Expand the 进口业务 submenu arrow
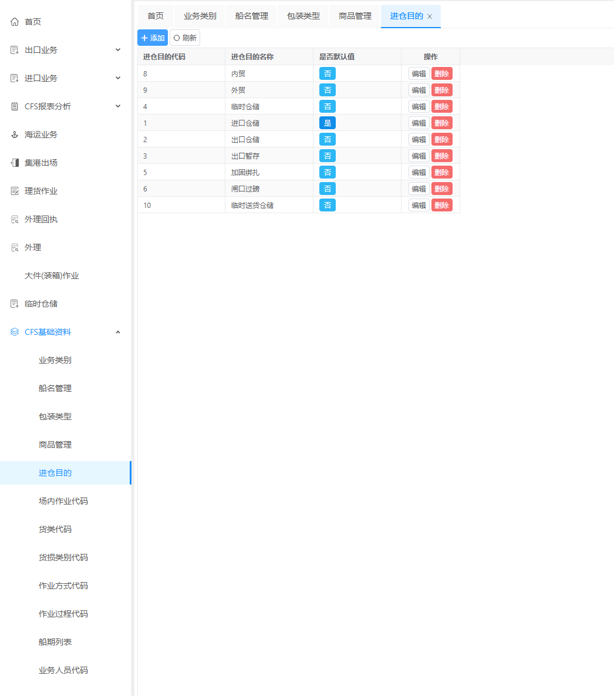Image resolution: width=614 pixels, height=696 pixels. (x=118, y=78)
